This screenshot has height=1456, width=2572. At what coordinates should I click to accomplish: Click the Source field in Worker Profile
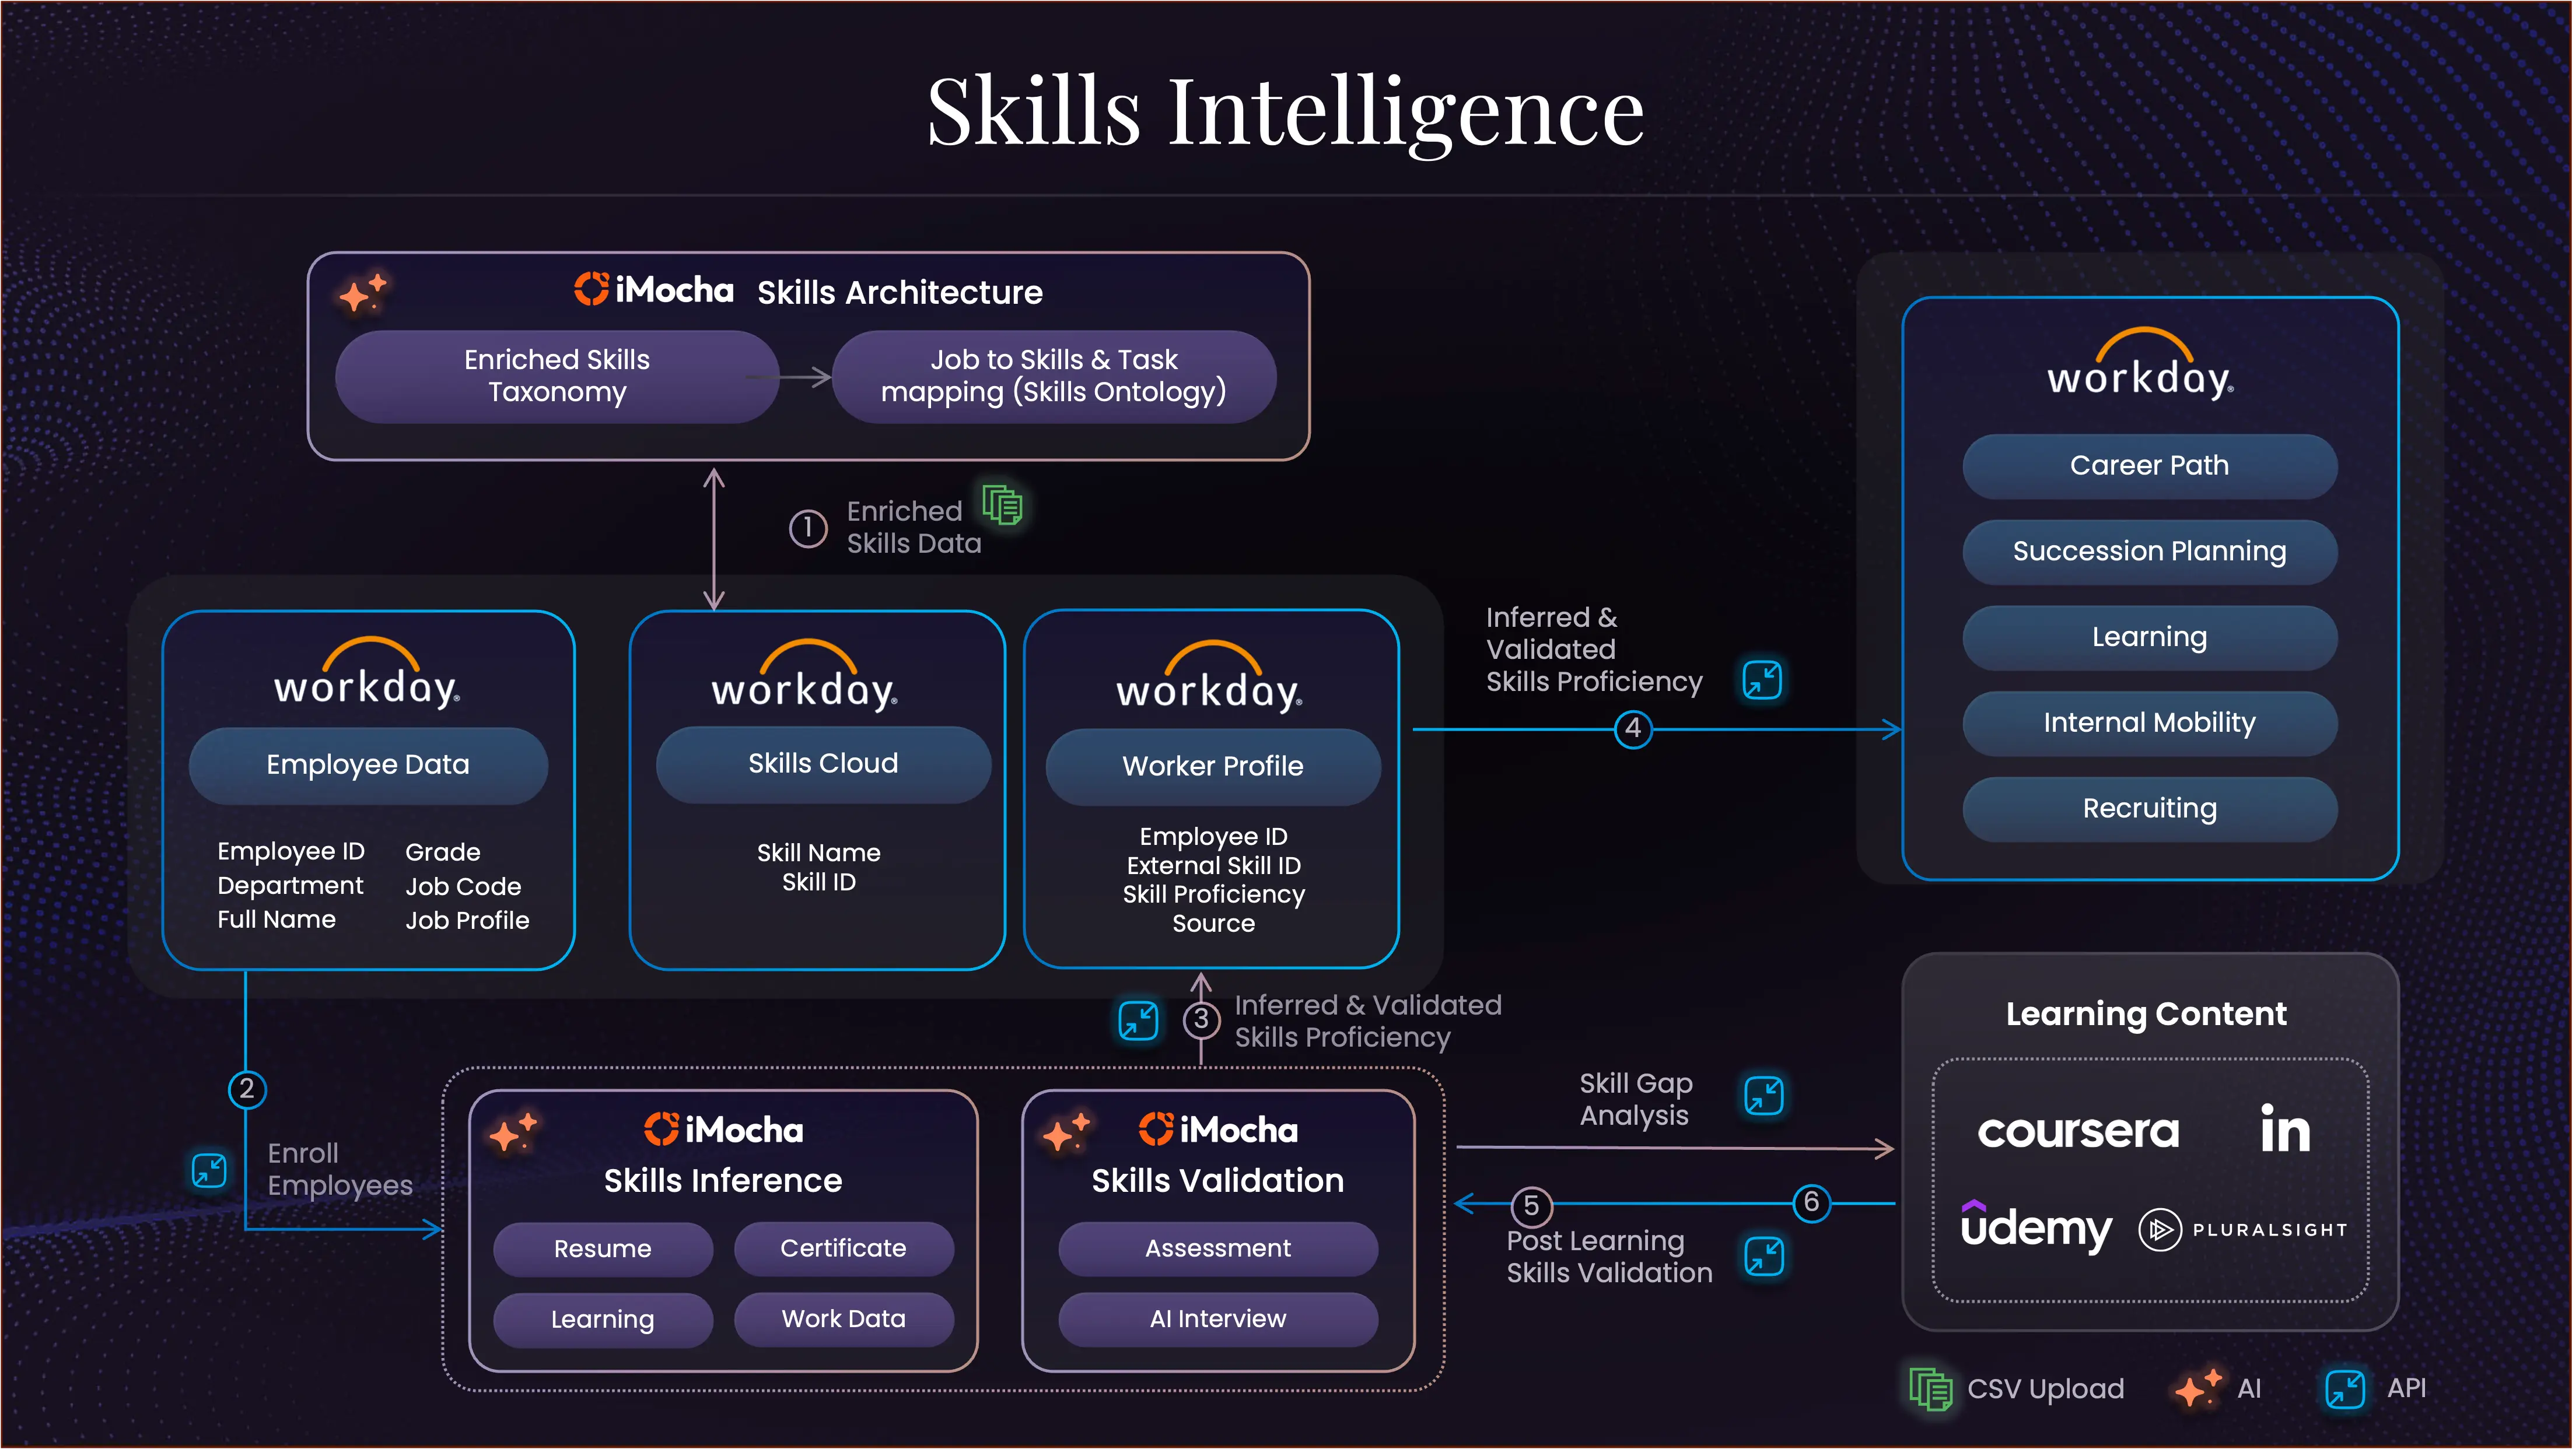[1213, 925]
